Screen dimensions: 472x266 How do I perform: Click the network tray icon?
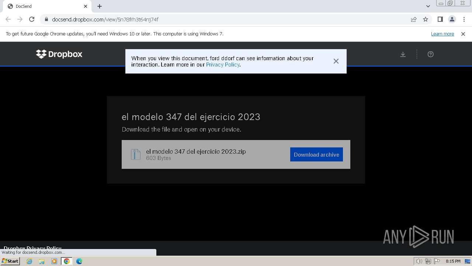428,261
